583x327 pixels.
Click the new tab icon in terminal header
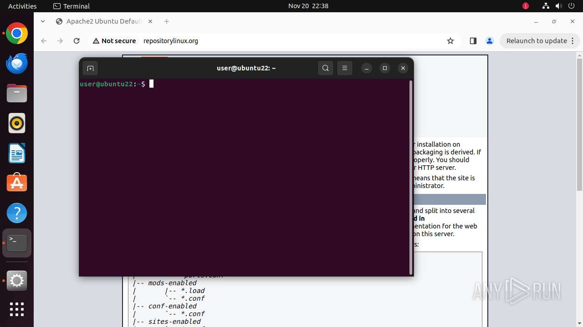90,68
